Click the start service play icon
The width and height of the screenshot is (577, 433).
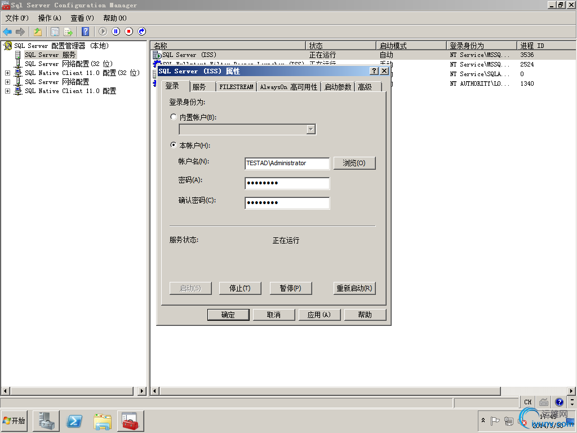point(103,31)
